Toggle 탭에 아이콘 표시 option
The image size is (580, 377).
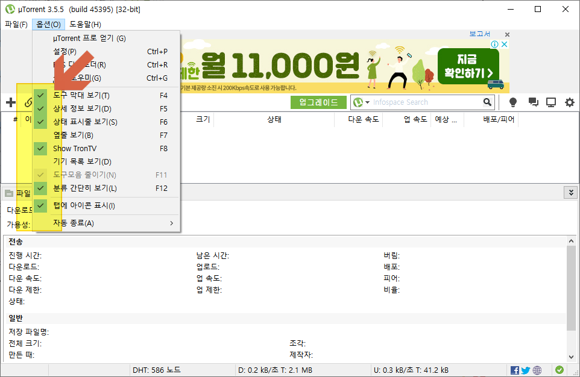click(106, 205)
